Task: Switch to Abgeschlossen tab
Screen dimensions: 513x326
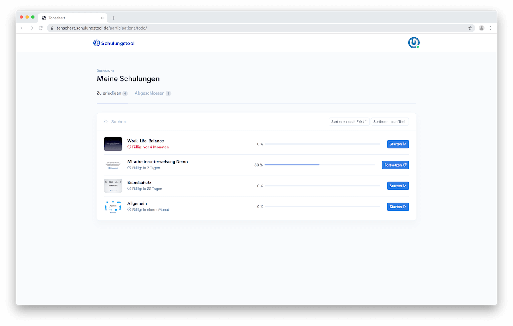Action: point(153,93)
